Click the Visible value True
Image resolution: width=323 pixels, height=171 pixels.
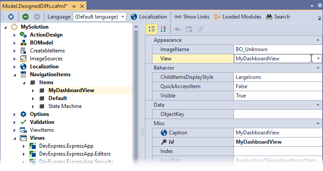[x=278, y=96]
